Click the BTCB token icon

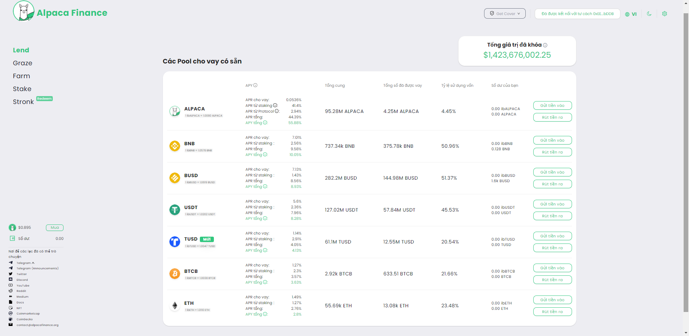[175, 274]
